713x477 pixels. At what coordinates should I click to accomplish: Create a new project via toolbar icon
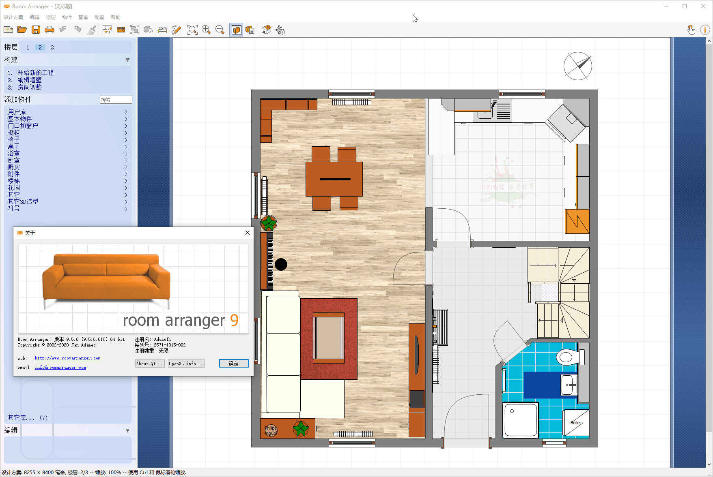pos(8,30)
